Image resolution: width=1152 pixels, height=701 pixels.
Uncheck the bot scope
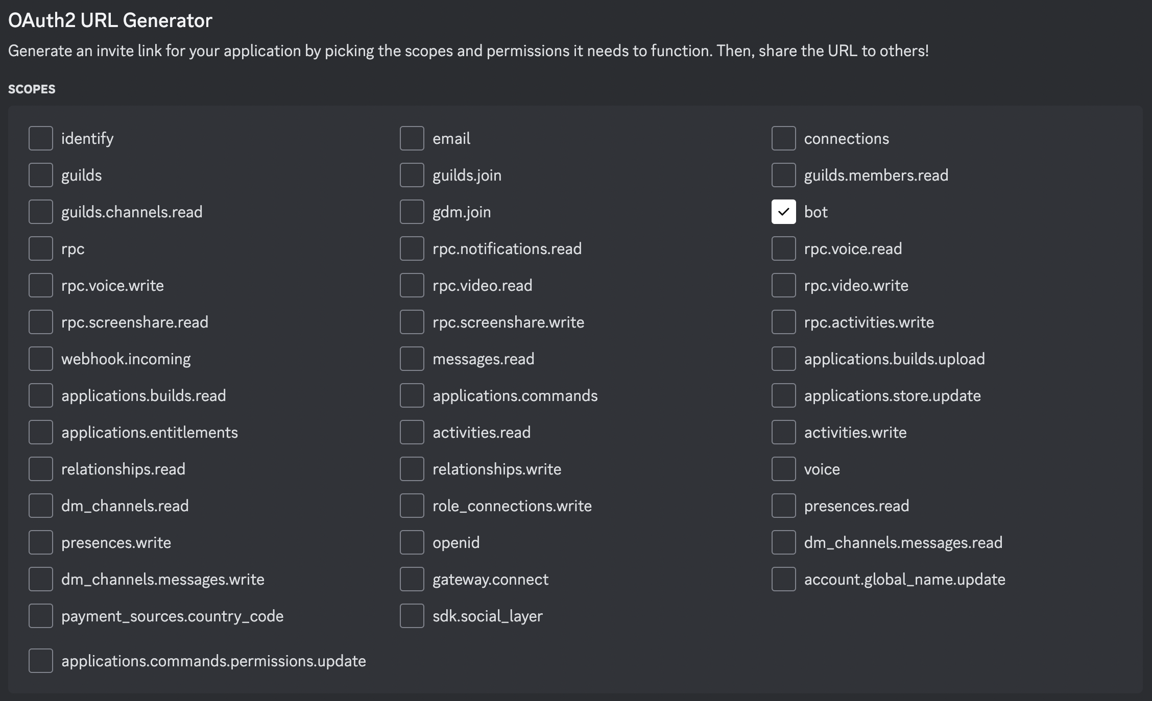coord(783,212)
